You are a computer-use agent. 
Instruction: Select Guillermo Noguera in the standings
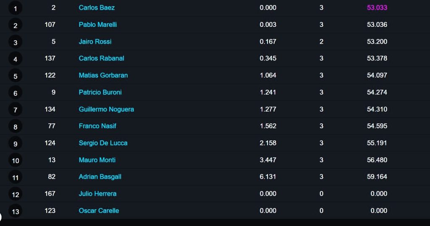point(106,109)
